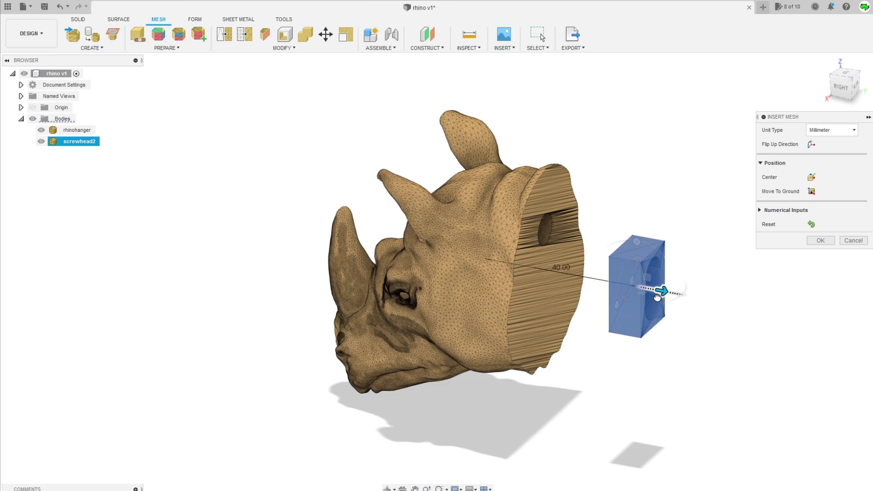The height and width of the screenshot is (491, 873).
Task: Expand the Named Views tree item
Action: [21, 96]
